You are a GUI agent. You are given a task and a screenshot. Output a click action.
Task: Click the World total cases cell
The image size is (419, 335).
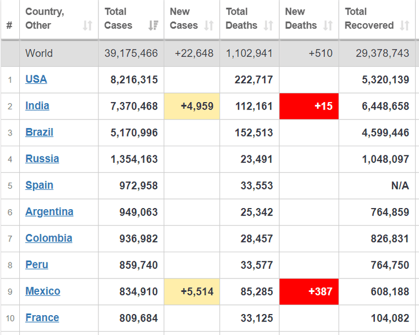coord(131,53)
